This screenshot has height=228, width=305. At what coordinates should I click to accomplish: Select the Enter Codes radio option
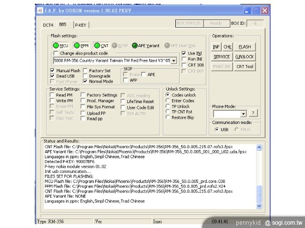pyautogui.click(x=168, y=100)
